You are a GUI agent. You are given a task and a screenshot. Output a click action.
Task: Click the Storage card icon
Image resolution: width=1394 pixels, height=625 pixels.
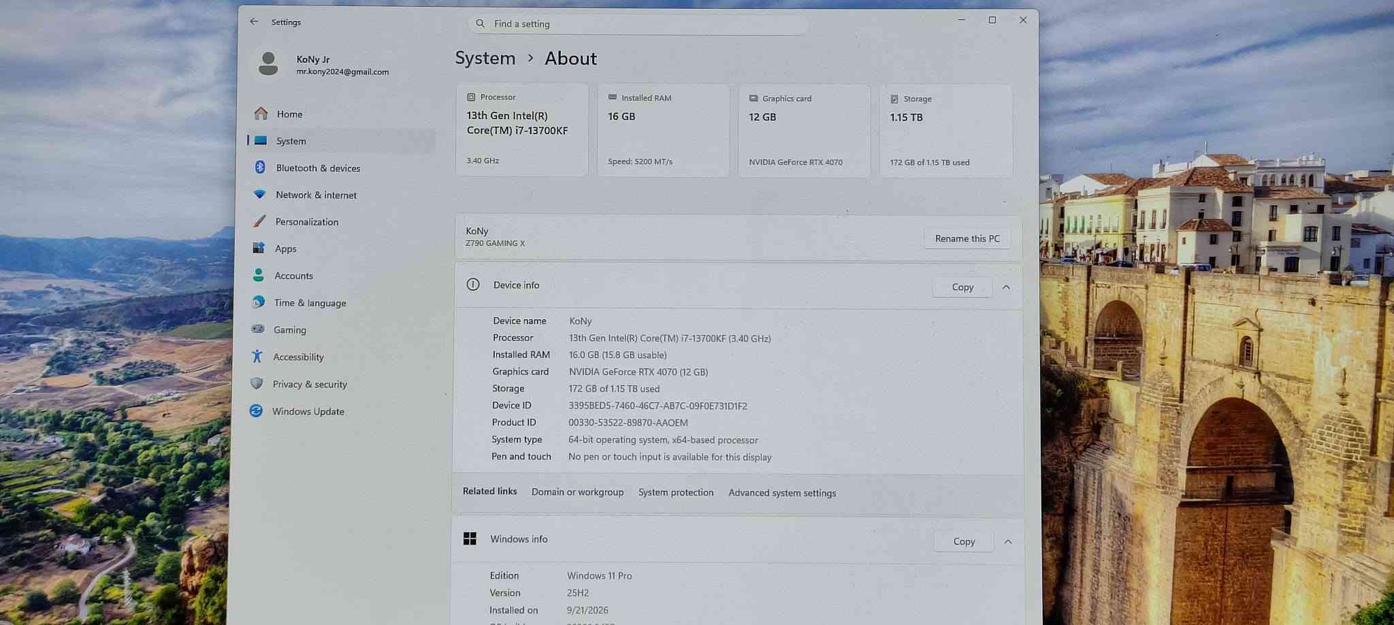pyautogui.click(x=894, y=99)
